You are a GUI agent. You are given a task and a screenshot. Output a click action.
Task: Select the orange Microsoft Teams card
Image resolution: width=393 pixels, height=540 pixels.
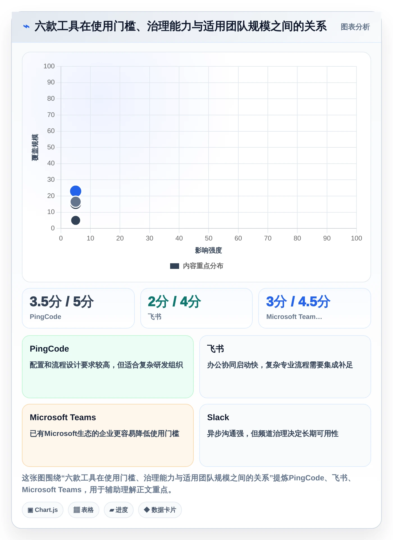(x=108, y=435)
